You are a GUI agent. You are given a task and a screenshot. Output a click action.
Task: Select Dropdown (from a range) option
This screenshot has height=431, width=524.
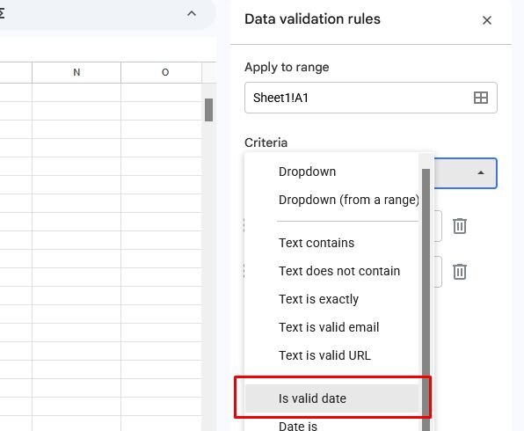[x=331, y=200]
